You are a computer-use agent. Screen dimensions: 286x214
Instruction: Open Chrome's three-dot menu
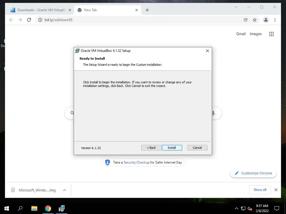(x=275, y=20)
